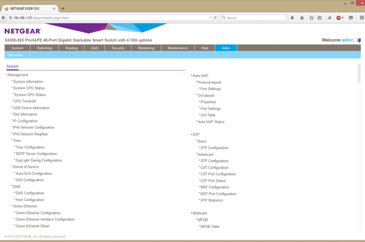Open the QoS menu tab
365x242 pixels.
(x=94, y=48)
